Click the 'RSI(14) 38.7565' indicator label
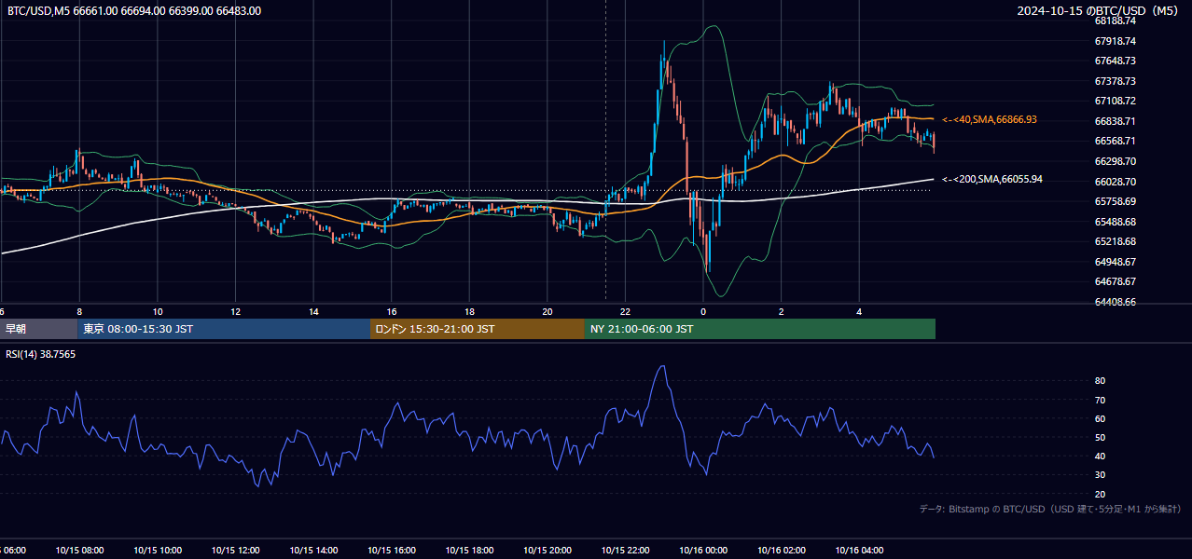This screenshot has height=559, width=1192. [41, 354]
